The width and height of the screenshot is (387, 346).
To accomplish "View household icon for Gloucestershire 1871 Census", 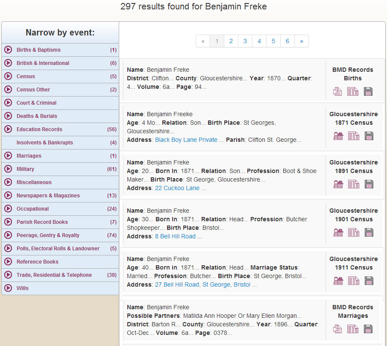I will click(338, 136).
